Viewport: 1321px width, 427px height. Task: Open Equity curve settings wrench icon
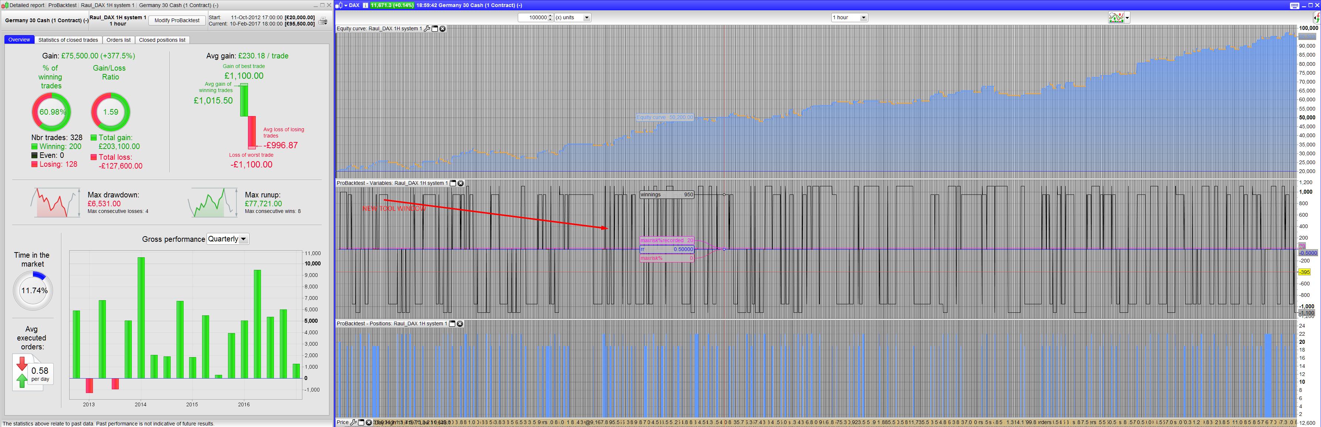[x=427, y=29]
